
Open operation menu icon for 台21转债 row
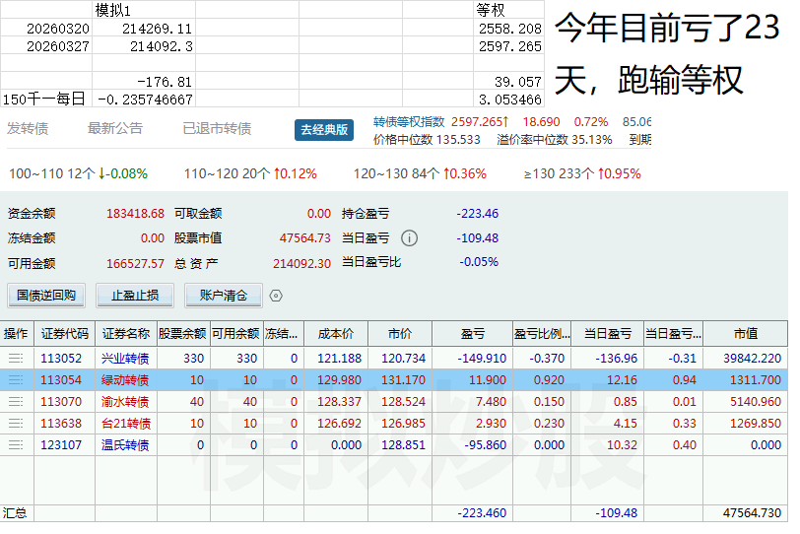coord(16,424)
